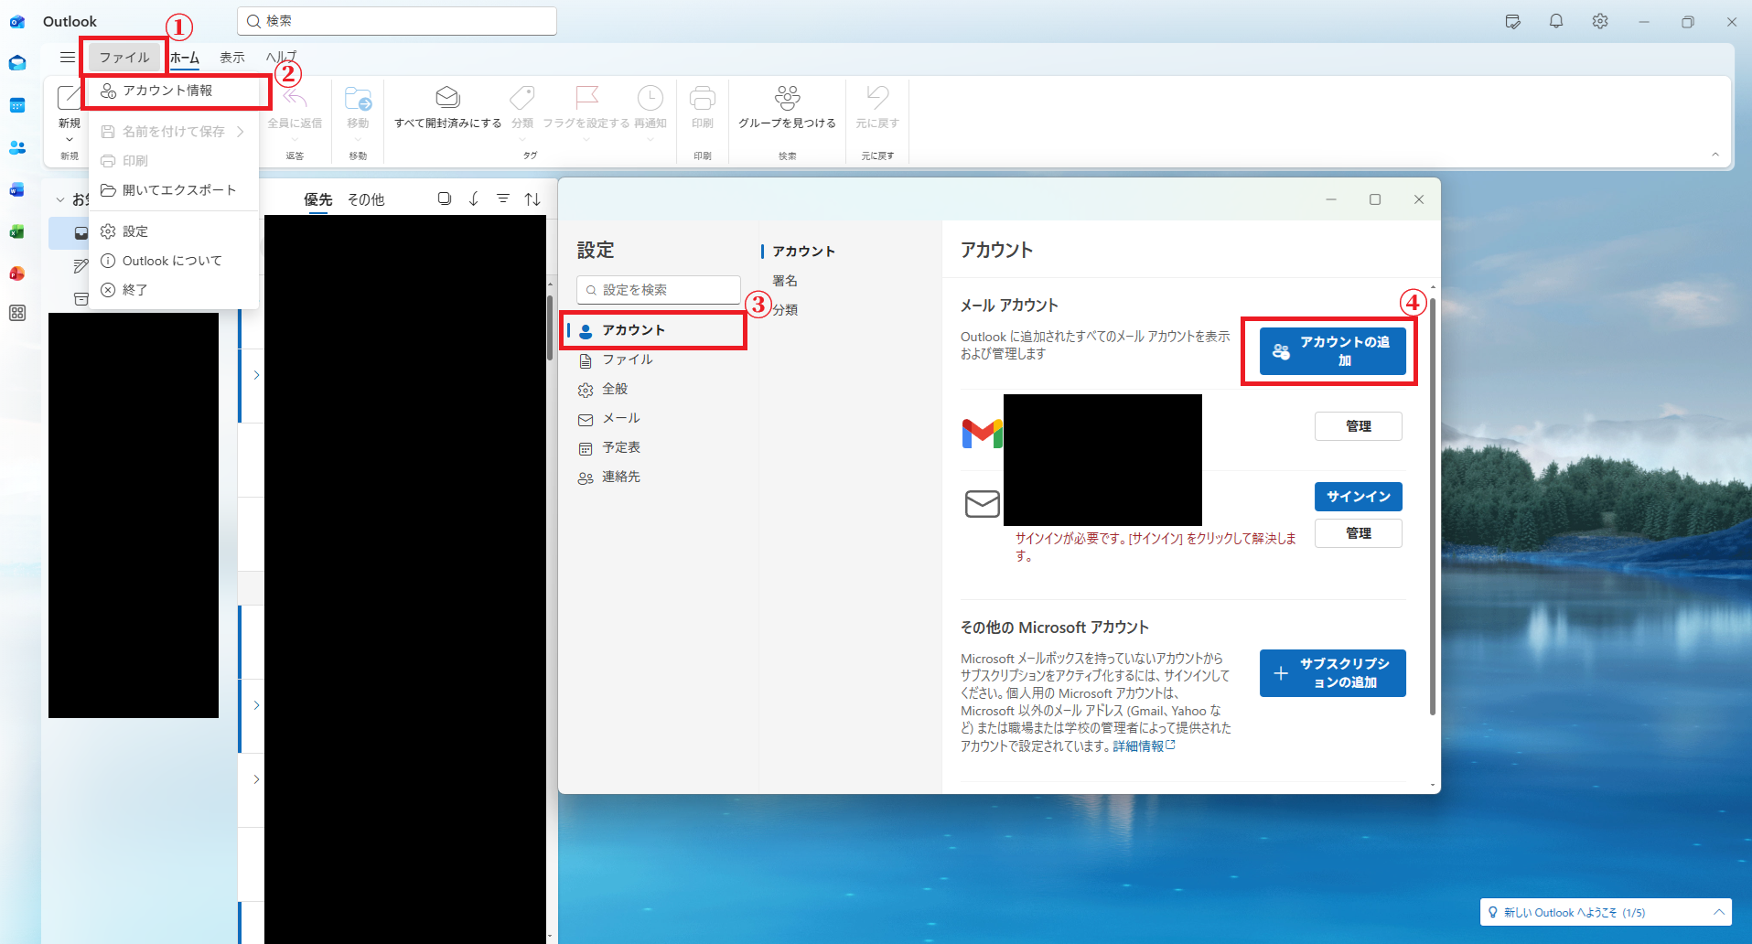1752x944 pixels.
Task: Select 終了 in the File menu
Action: point(135,289)
